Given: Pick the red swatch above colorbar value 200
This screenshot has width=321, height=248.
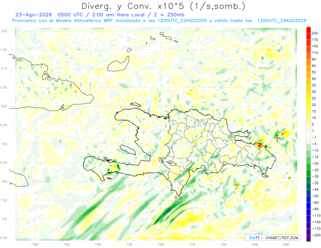Looking at the screenshot, I should [x=308, y=30].
